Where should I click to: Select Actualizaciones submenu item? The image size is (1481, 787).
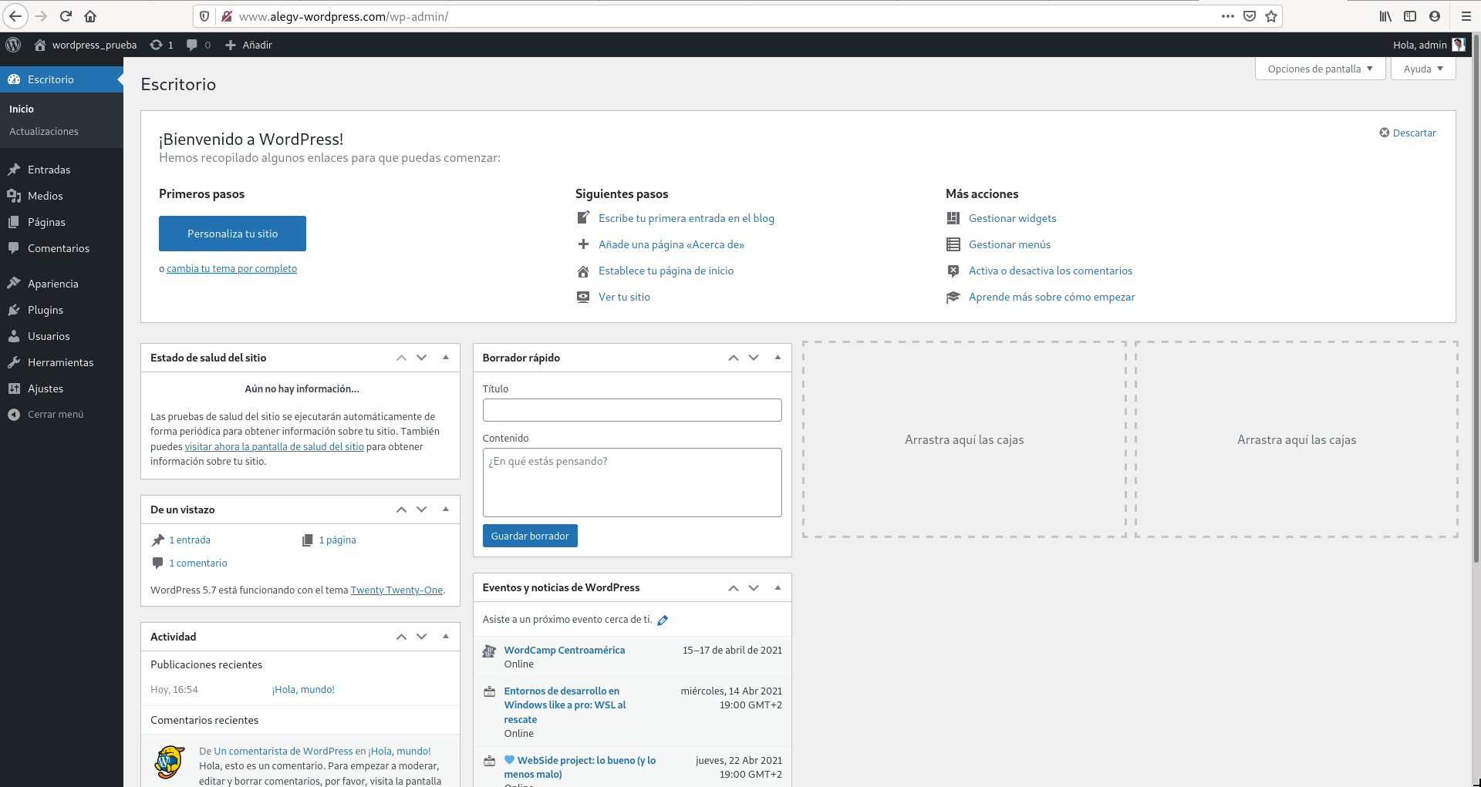pyautogui.click(x=44, y=132)
